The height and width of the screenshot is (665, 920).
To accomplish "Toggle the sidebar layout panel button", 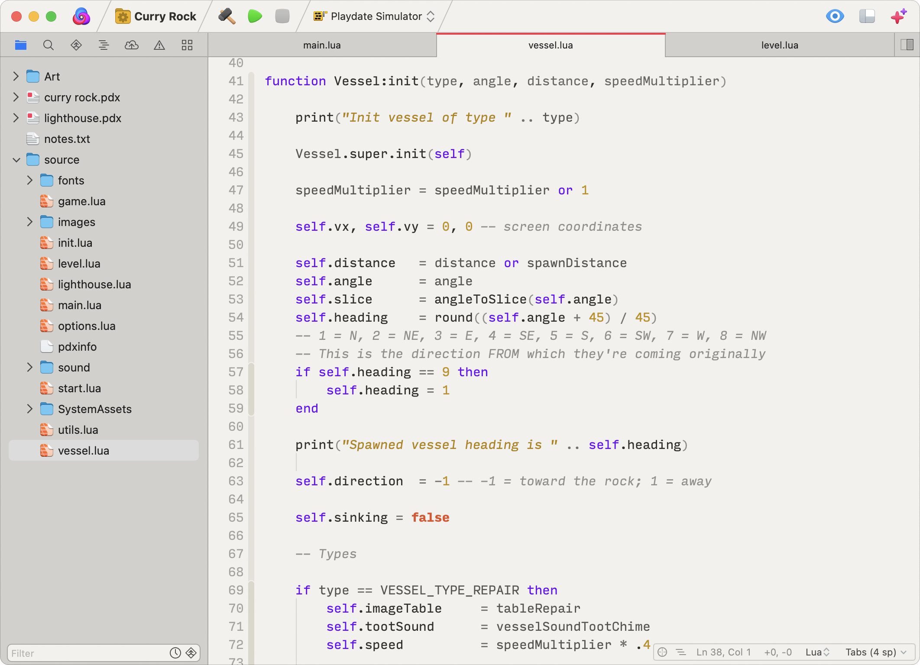I will tap(867, 16).
